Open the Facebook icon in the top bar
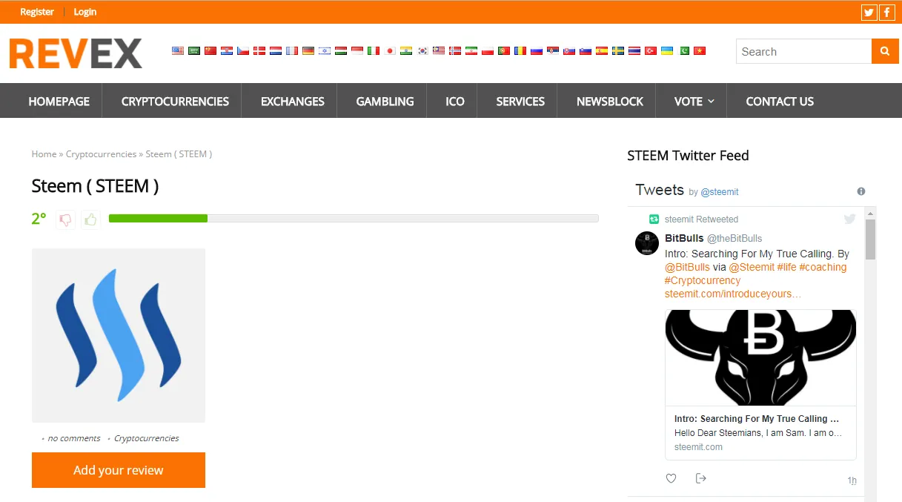 pyautogui.click(x=886, y=12)
